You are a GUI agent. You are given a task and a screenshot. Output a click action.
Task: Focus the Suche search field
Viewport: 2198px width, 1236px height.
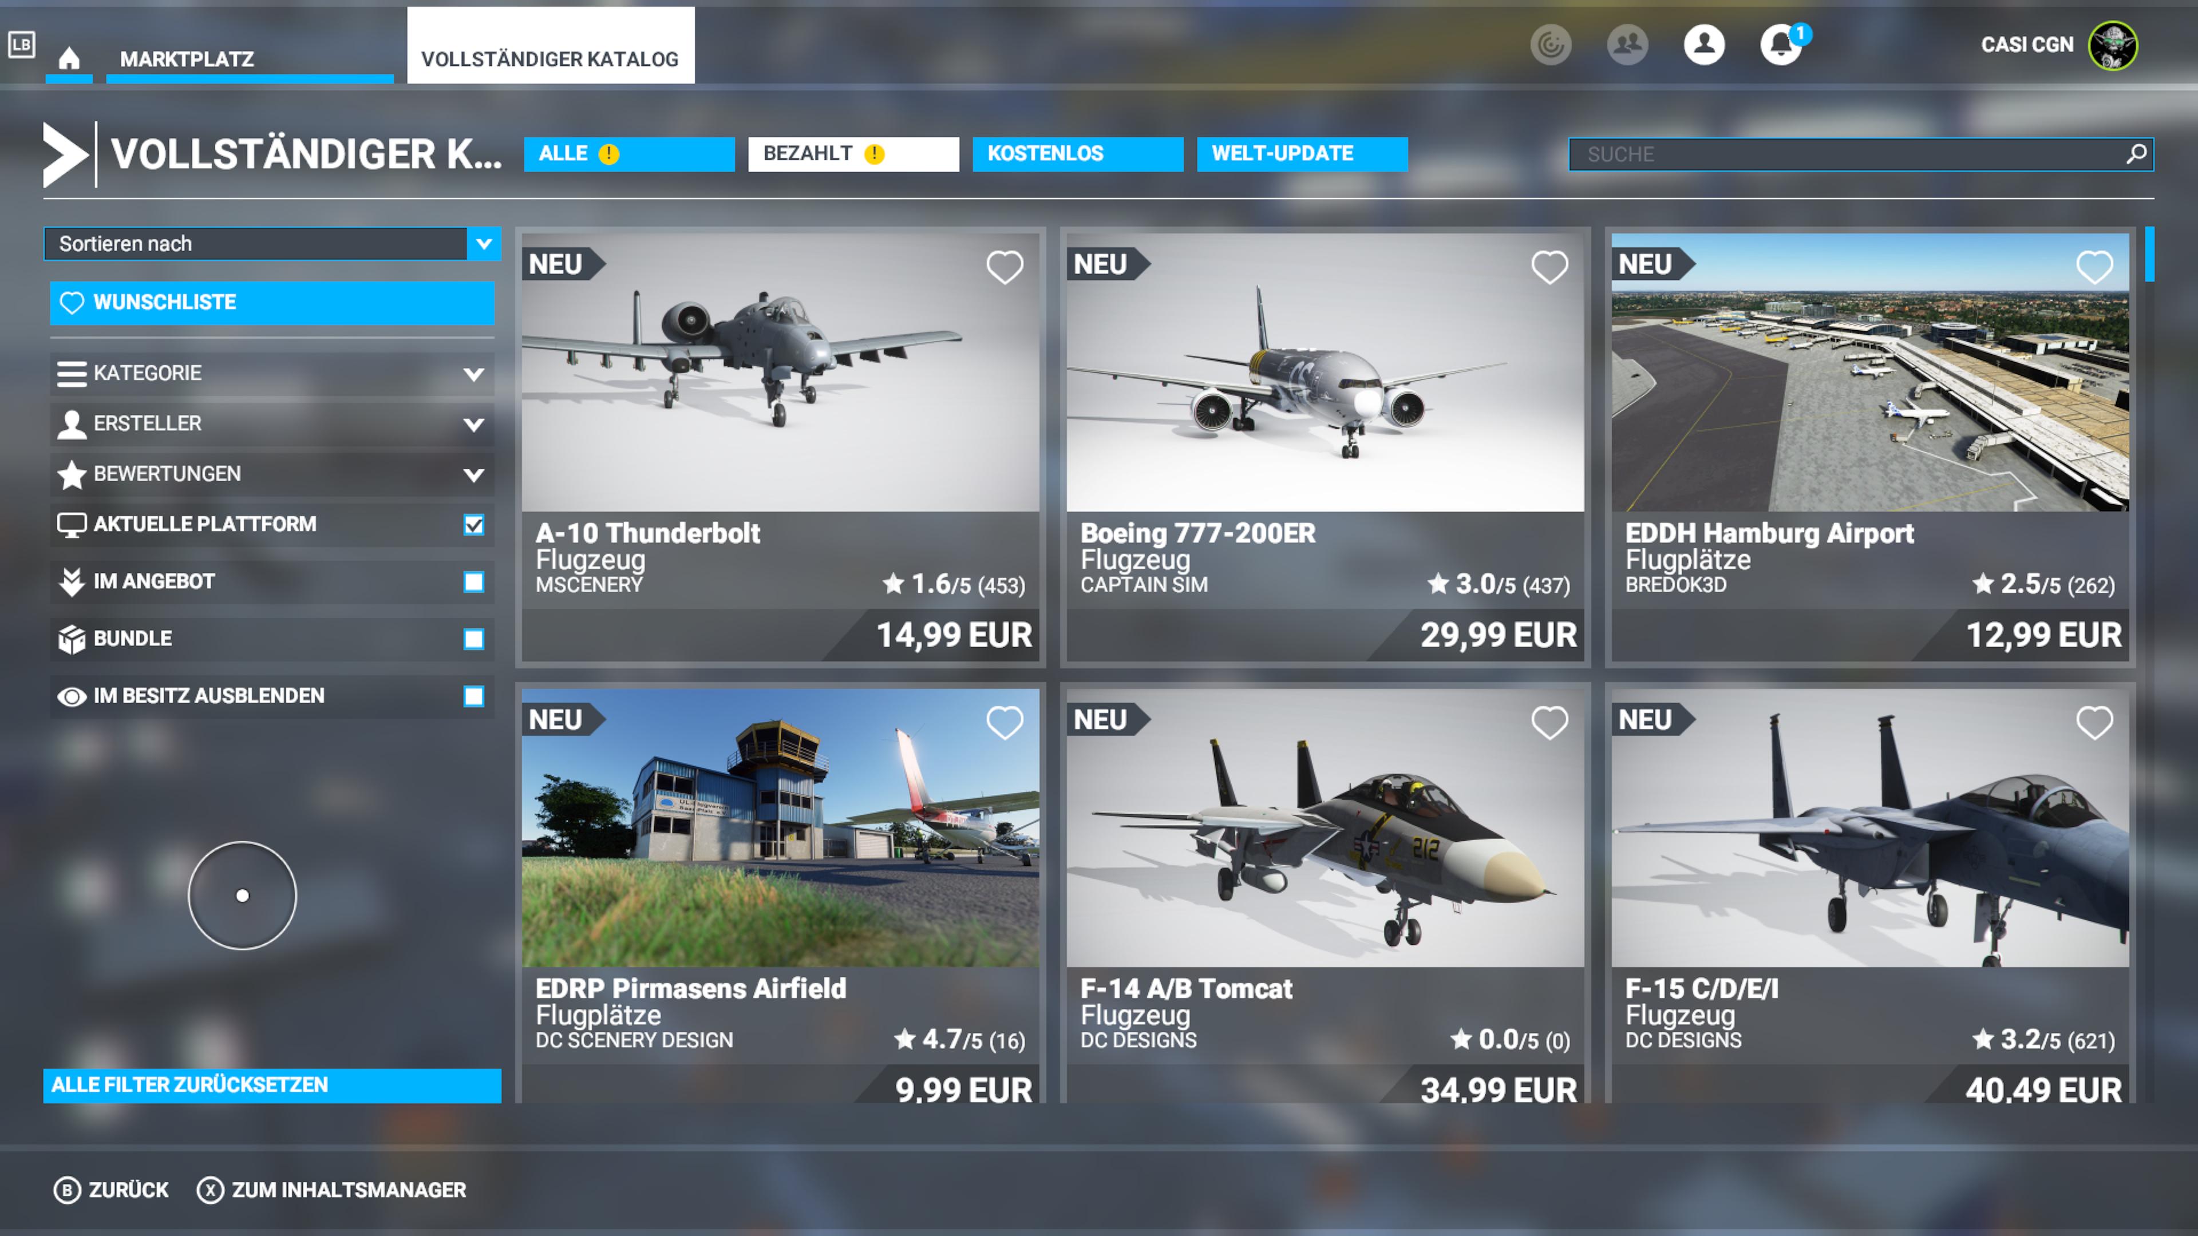click(1861, 154)
